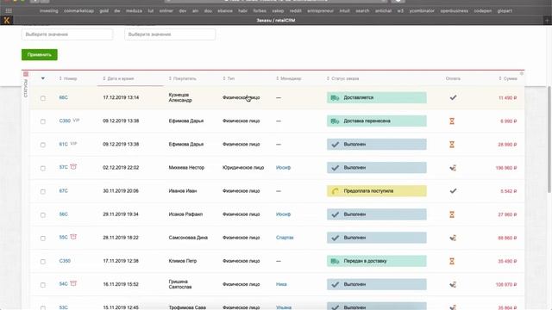This screenshot has width=552, height=310.
Task: Open the apps grid icon in bookmarks bar
Action: pos(9,10)
